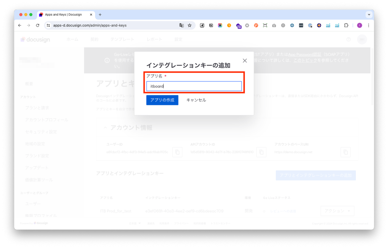Cancel the dialog with キャンセル
388x248 pixels.
click(x=196, y=100)
